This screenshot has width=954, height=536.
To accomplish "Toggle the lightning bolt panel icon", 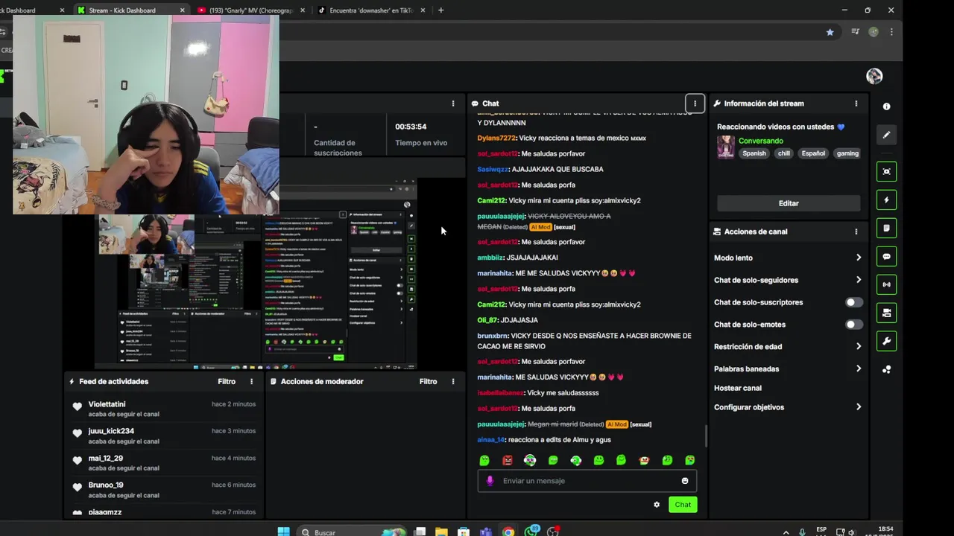I will point(886,200).
